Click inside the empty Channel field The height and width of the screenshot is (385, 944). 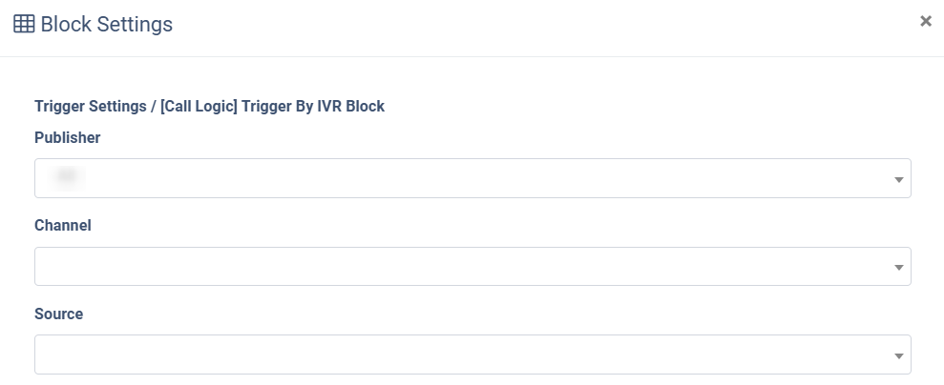click(472, 266)
